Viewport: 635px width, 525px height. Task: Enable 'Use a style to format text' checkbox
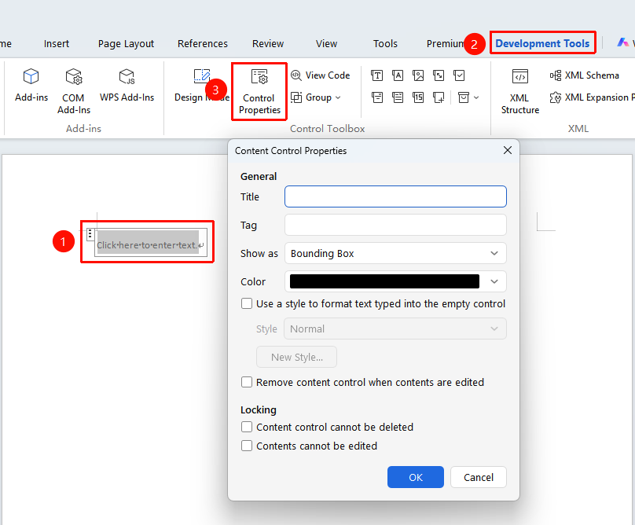point(247,304)
